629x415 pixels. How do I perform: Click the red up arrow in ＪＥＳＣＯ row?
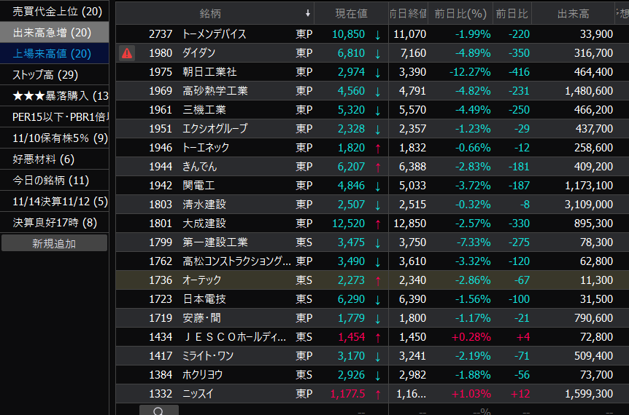pos(377,337)
